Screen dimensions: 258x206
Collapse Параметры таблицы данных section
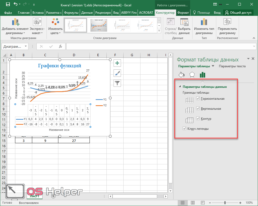point(180,87)
